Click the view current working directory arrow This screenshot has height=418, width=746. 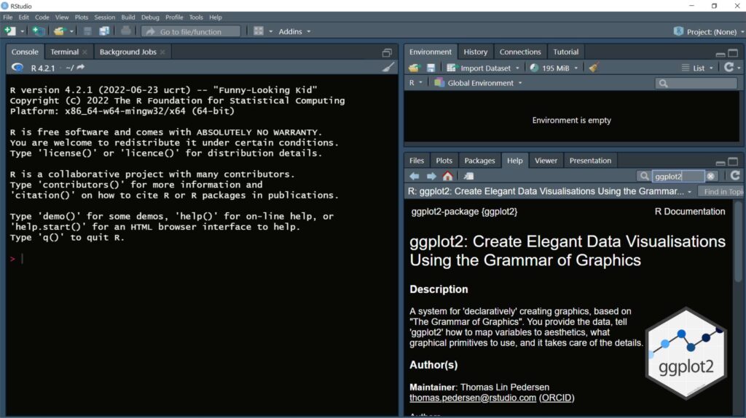pyautogui.click(x=80, y=68)
